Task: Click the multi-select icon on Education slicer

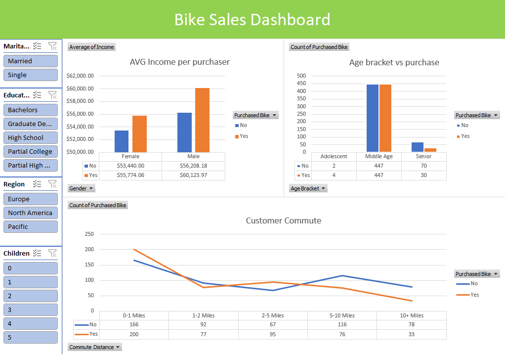Action: click(x=37, y=95)
